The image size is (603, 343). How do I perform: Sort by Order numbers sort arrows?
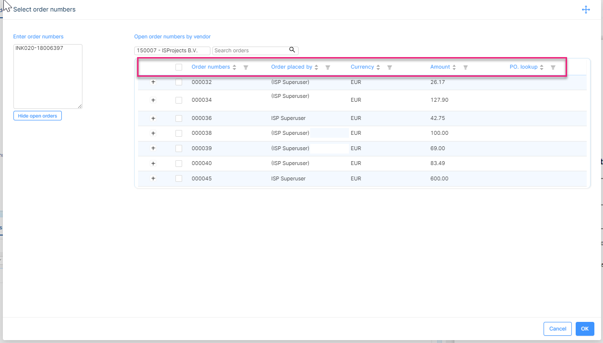tap(234, 68)
